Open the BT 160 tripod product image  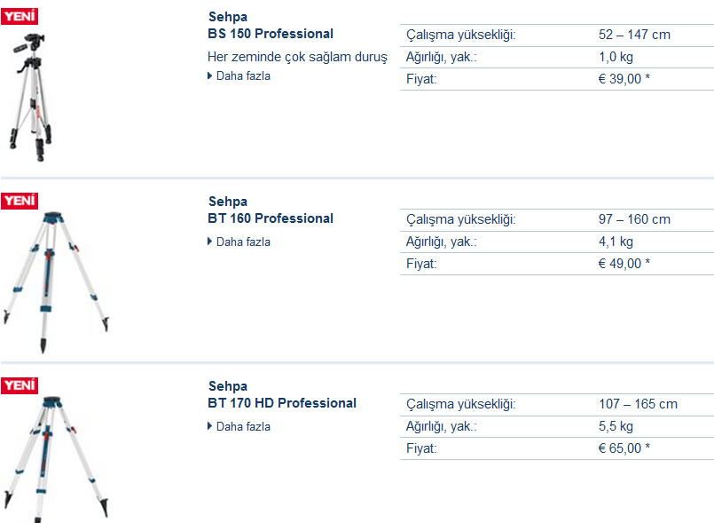56,282
